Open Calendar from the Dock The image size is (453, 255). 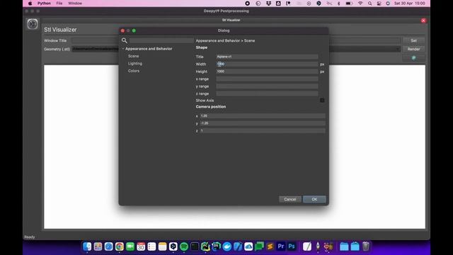click(x=141, y=246)
